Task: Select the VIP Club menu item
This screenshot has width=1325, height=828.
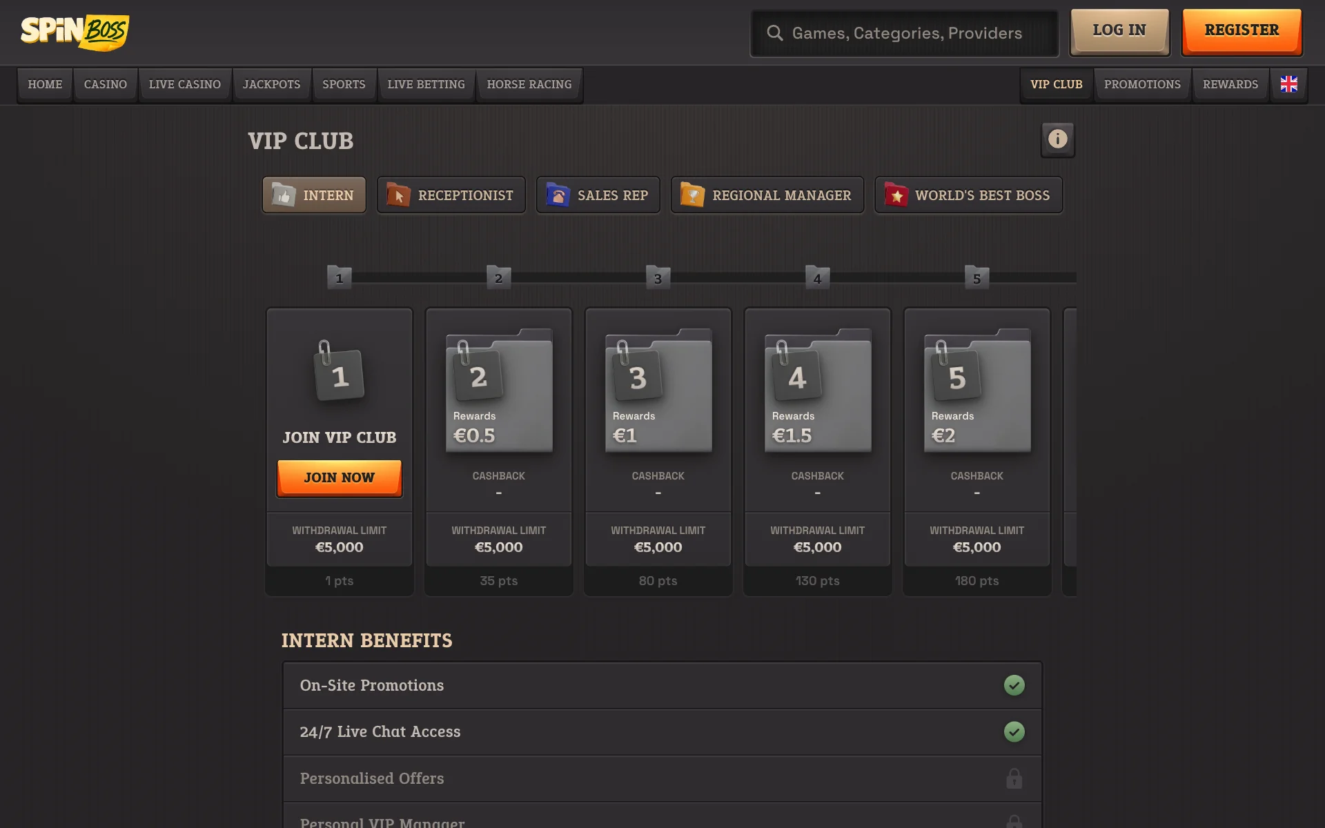Action: [1057, 85]
